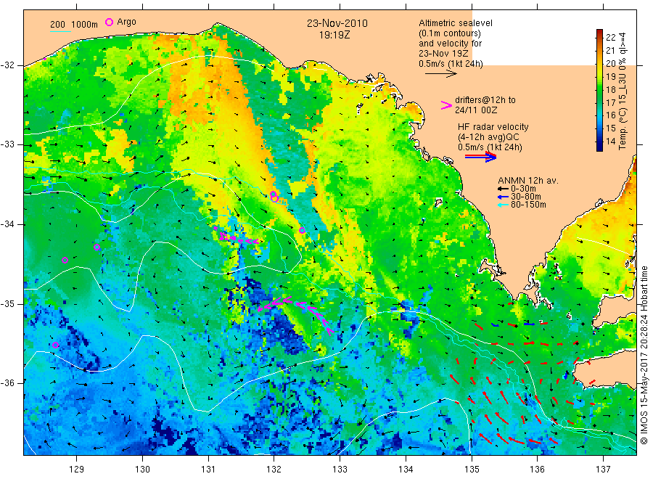
Task: Click the IMOS copyright text on right edge
Action: 644,354
